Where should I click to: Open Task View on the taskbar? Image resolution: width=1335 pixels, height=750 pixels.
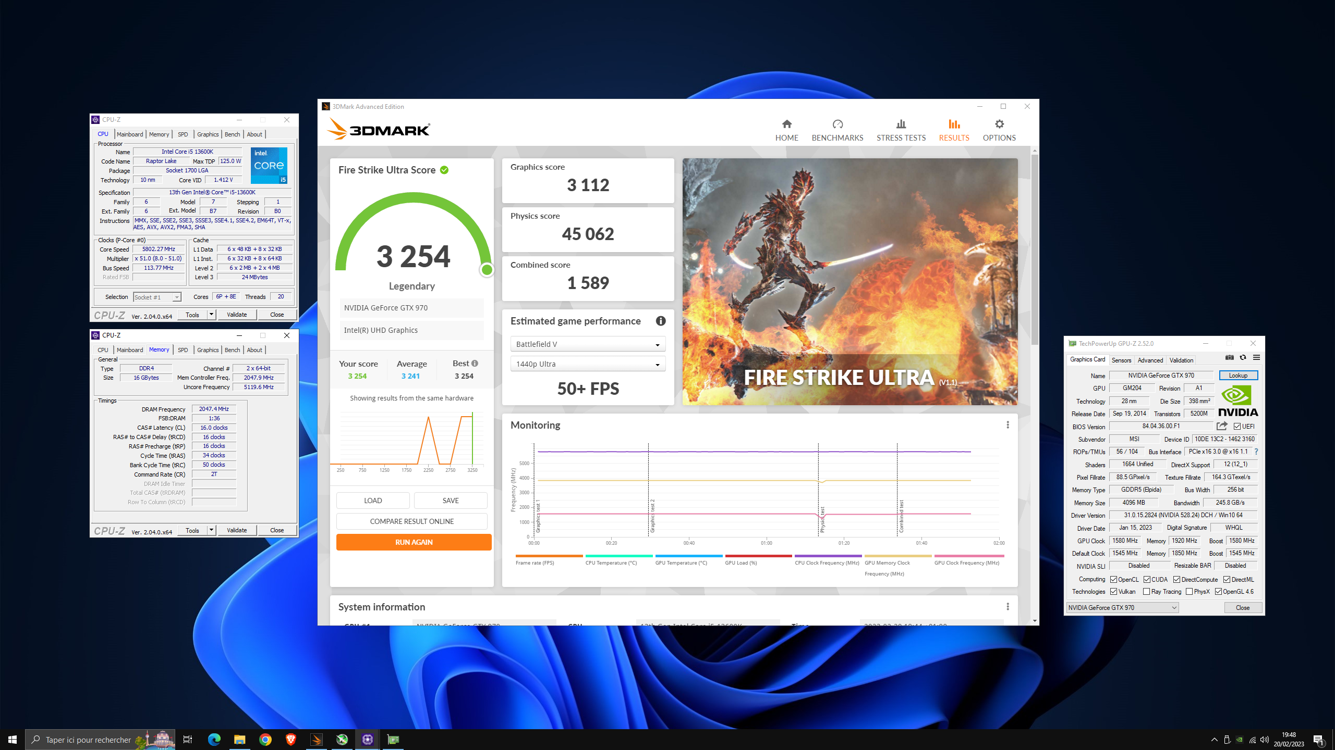(188, 740)
